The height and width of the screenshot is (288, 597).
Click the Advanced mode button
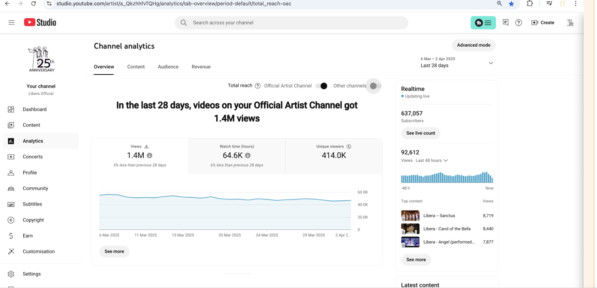(x=474, y=45)
